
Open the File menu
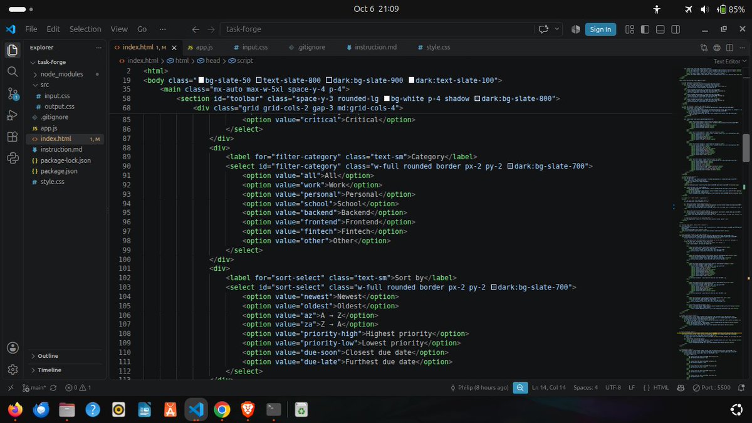pyautogui.click(x=31, y=29)
